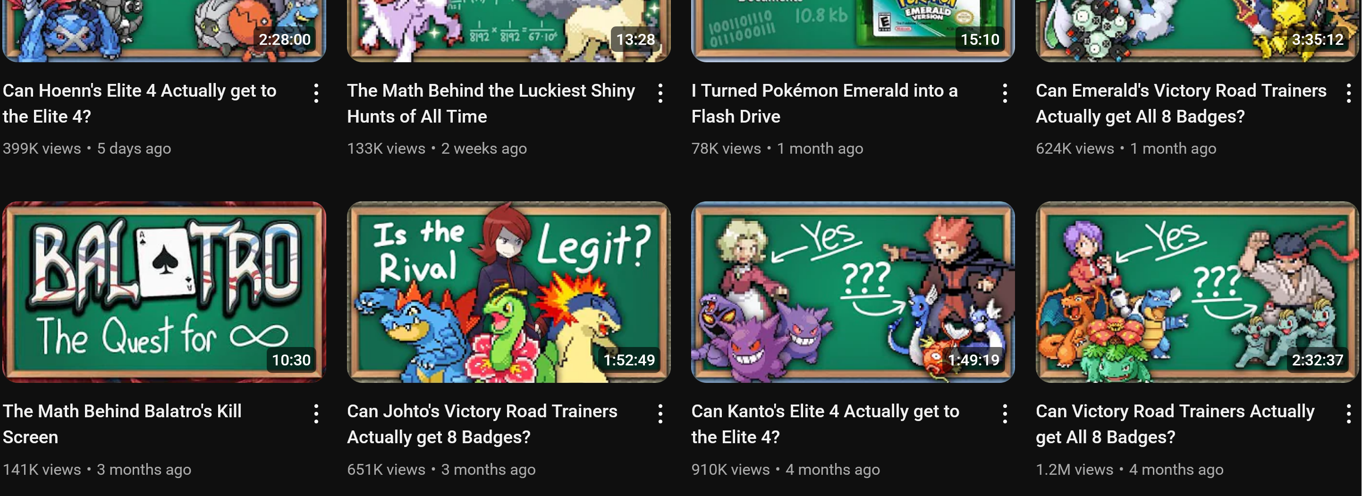Open the shiny hunts math thumbnail showing 13:28
The height and width of the screenshot is (496, 1362).
(508, 31)
